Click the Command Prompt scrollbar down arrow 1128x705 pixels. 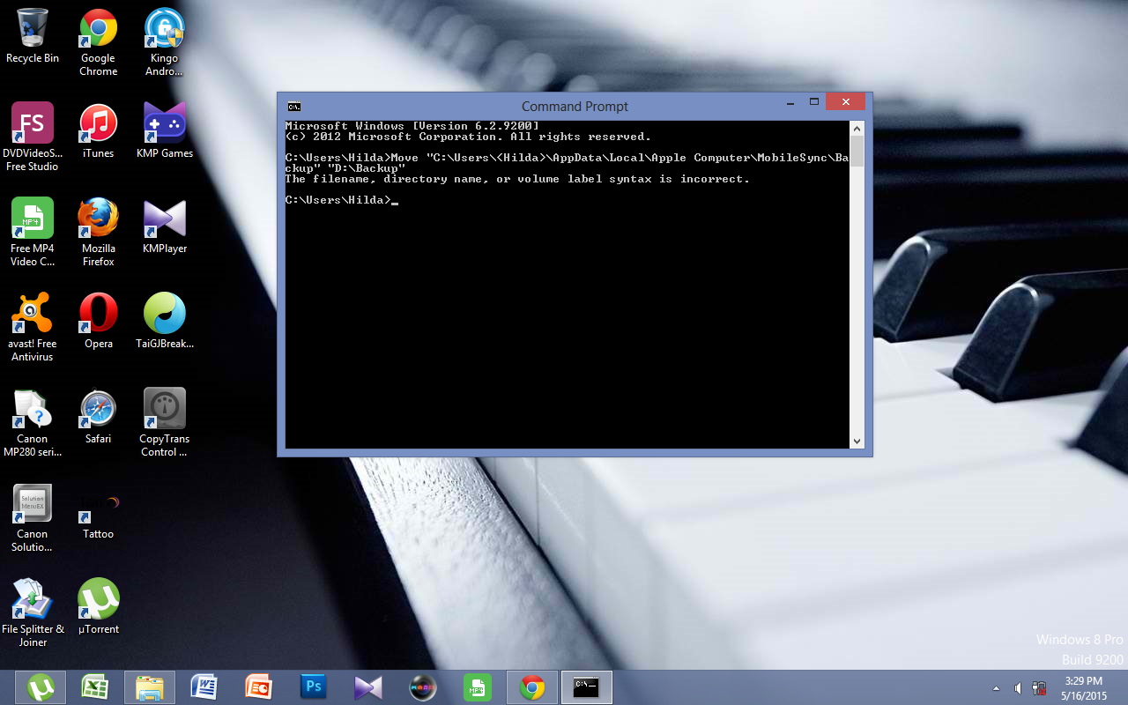[x=857, y=442]
